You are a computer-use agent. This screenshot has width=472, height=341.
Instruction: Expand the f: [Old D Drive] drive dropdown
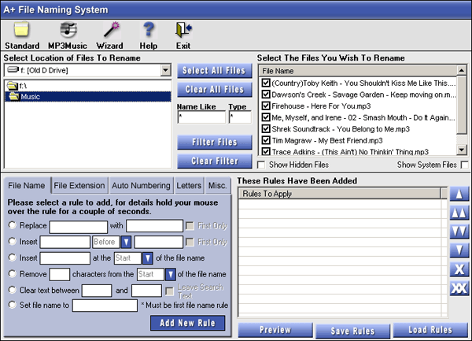point(165,71)
